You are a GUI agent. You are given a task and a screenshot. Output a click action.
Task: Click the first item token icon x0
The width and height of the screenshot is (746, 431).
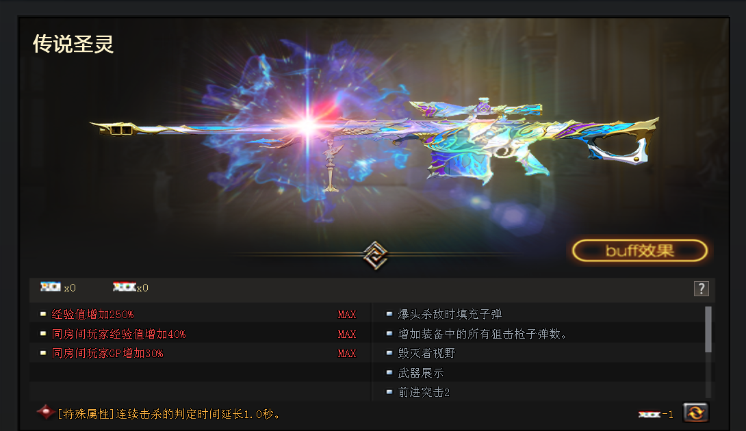click(x=51, y=287)
